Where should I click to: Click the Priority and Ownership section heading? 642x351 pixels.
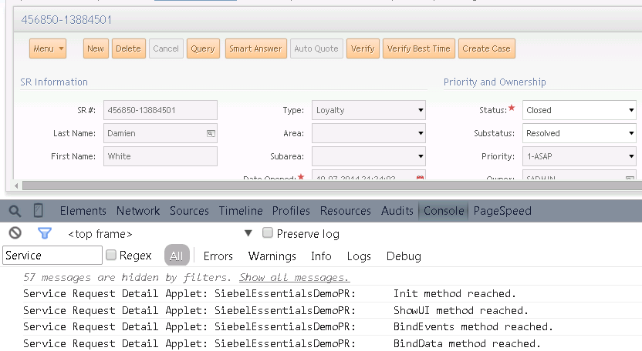(495, 82)
